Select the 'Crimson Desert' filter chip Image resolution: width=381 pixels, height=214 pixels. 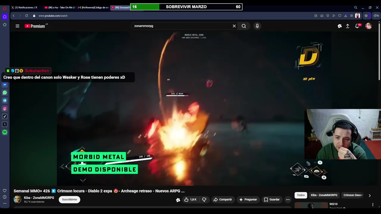353,195
